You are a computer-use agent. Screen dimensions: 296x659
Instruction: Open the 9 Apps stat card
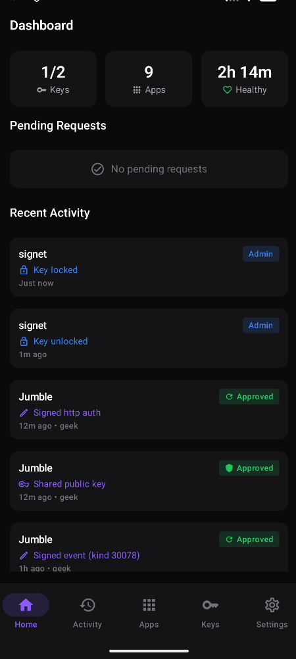(149, 78)
